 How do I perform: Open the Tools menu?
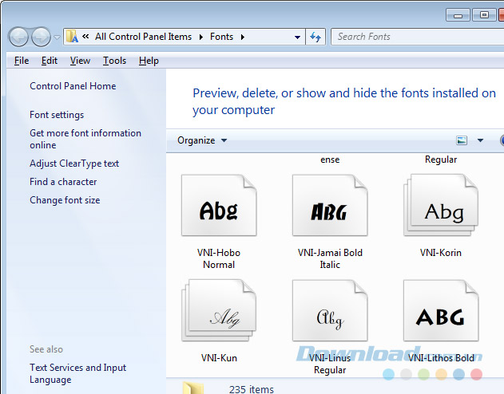click(114, 61)
